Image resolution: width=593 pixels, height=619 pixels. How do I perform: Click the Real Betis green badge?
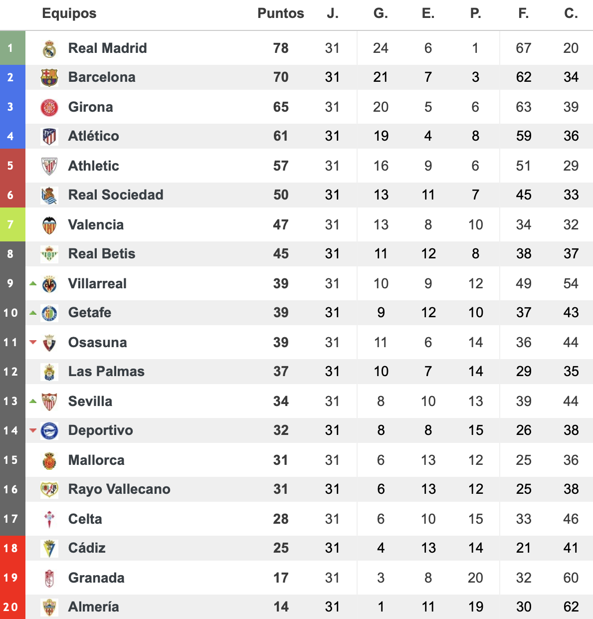pos(49,254)
